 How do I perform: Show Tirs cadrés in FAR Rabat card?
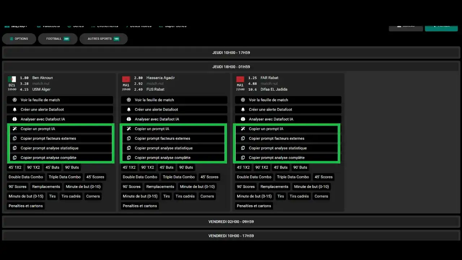(x=299, y=196)
